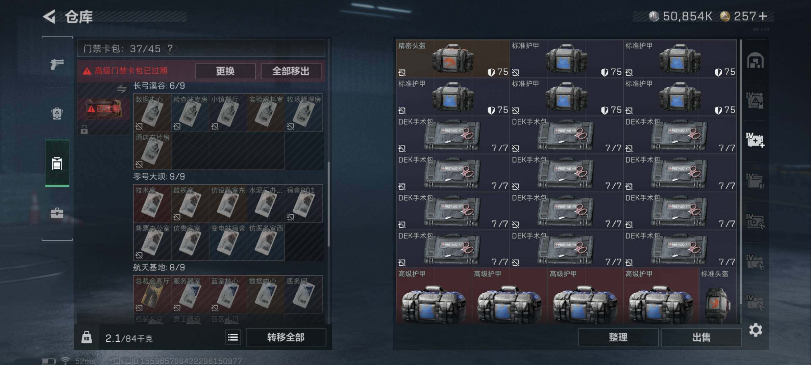Toggle the list view icon beside 转移全部

point(233,337)
